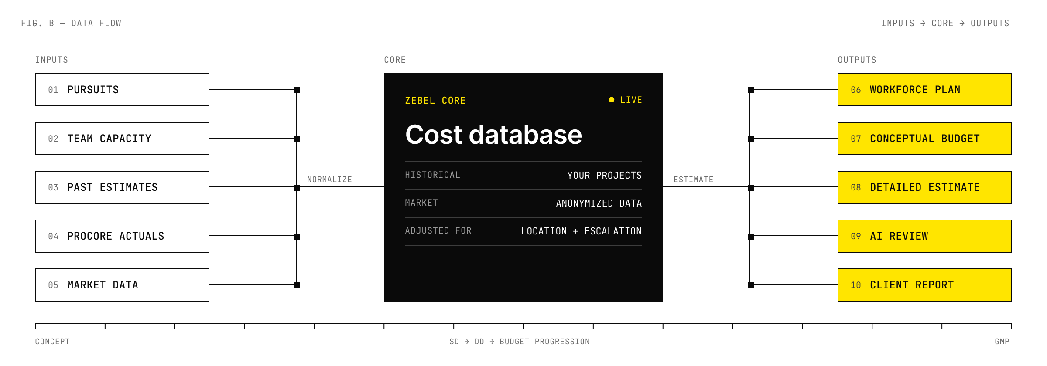Click the "Cost database" heading

point(493,135)
